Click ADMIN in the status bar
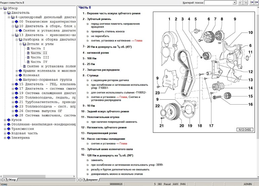 pos(248,184)
